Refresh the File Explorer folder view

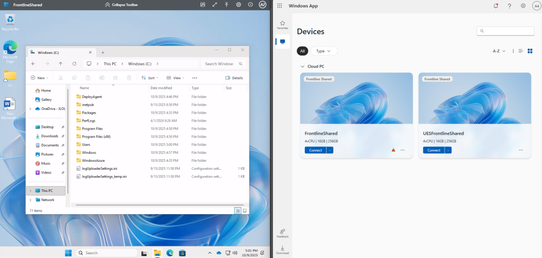click(x=74, y=63)
